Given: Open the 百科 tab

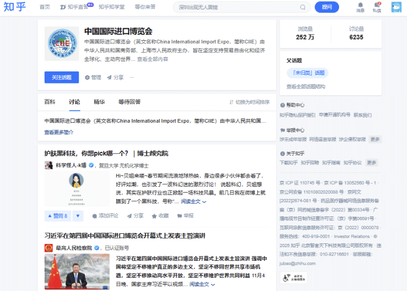Looking at the screenshot, I should 49,102.
